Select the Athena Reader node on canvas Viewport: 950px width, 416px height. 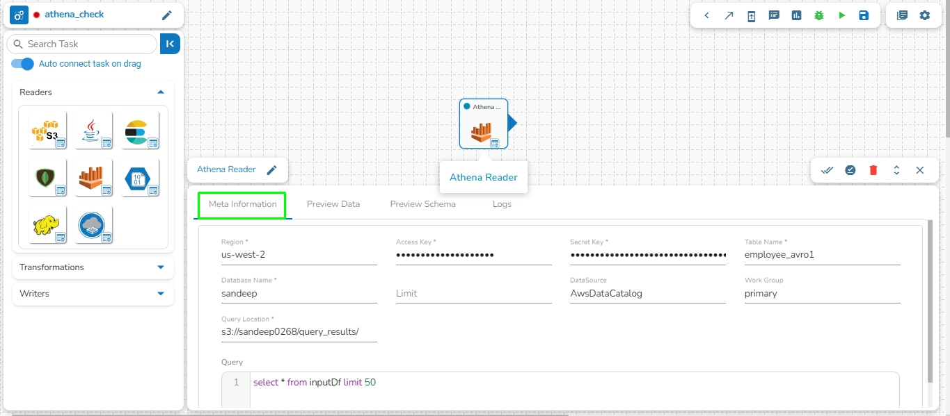click(x=484, y=124)
